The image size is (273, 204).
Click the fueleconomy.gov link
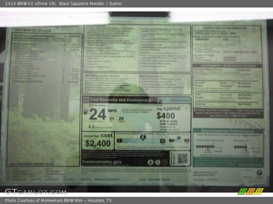pyautogui.click(x=102, y=162)
